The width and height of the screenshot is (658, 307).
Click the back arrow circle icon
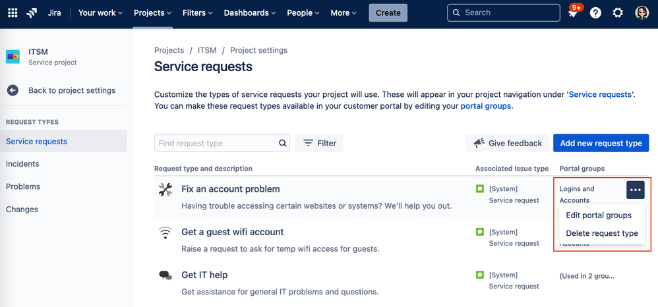pos(13,90)
